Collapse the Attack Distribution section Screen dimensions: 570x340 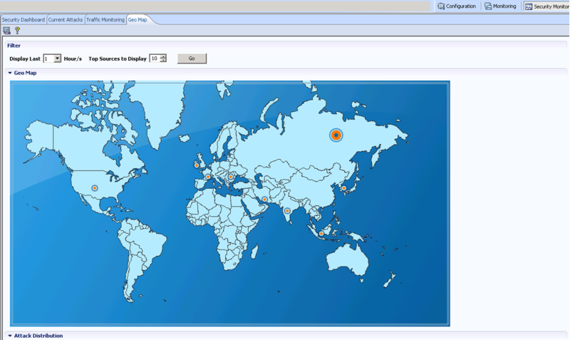pyautogui.click(x=10, y=336)
